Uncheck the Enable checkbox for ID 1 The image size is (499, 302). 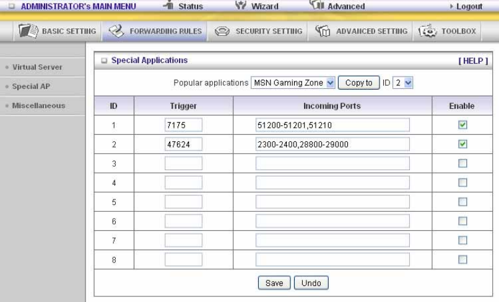click(x=462, y=125)
